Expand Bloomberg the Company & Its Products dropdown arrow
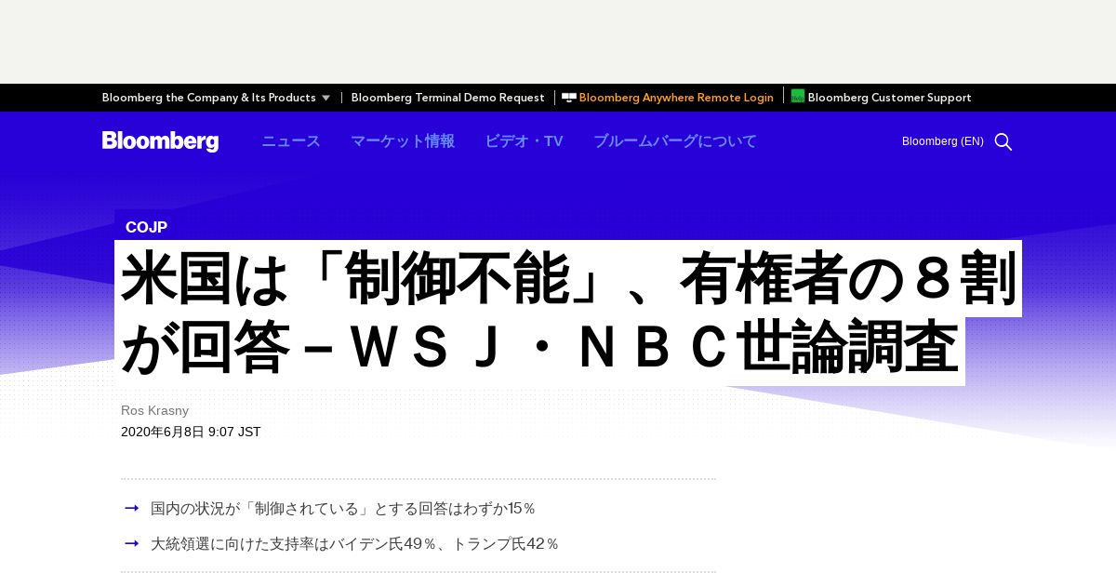This screenshot has height=586, width=1116. [x=325, y=98]
